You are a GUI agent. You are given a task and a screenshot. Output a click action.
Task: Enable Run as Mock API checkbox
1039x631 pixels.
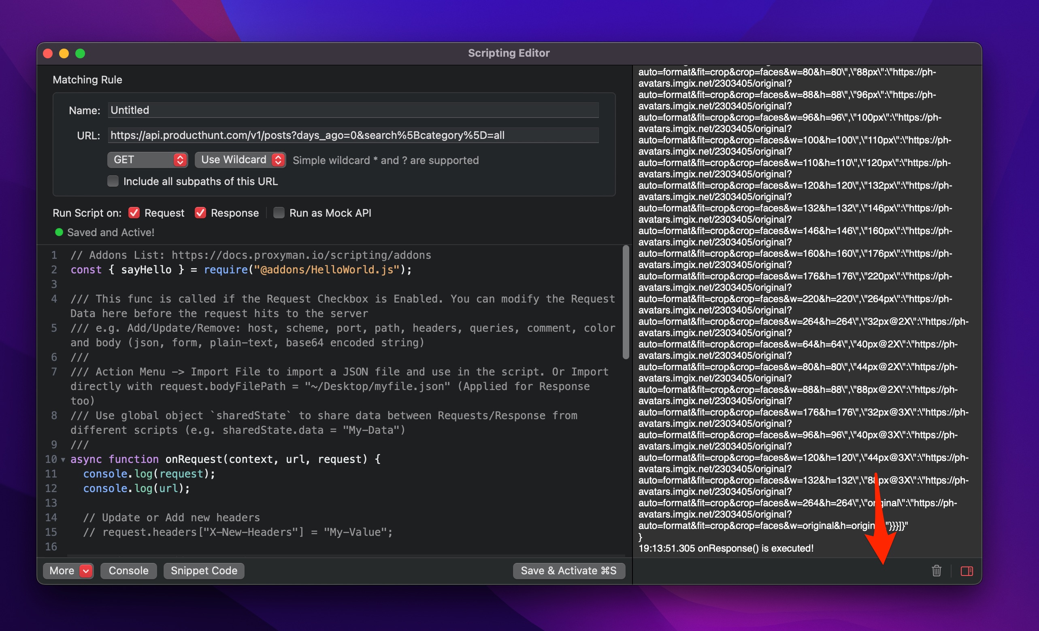[279, 213]
